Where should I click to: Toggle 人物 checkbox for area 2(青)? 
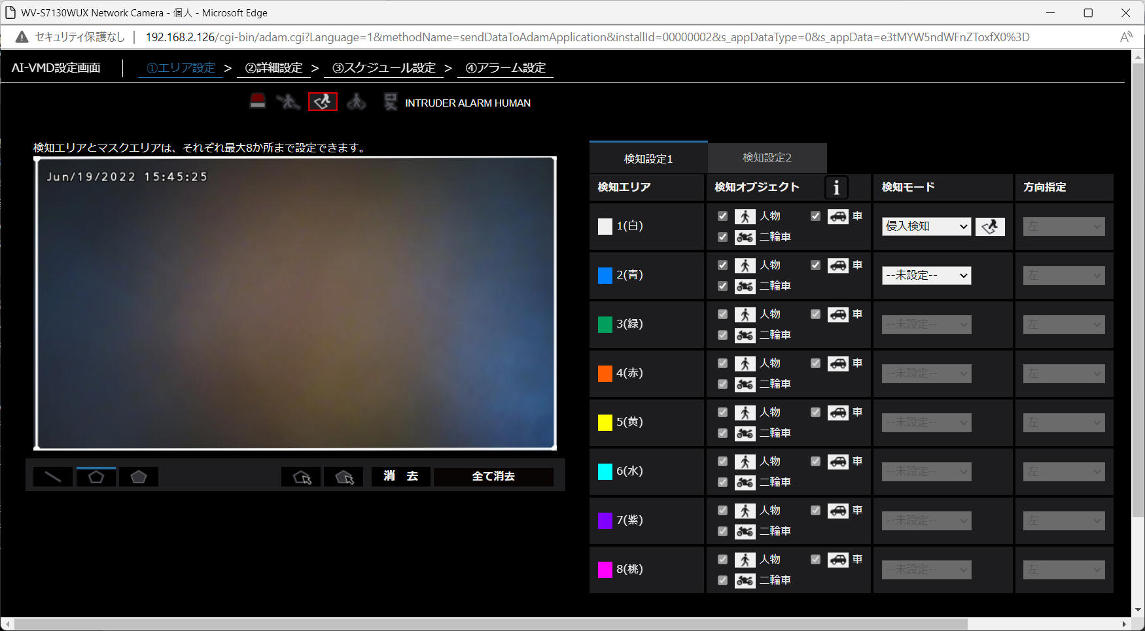pos(722,265)
